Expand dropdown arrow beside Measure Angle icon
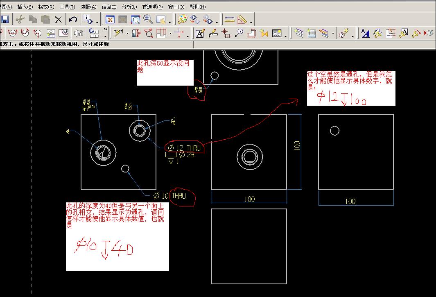The image size is (436, 297). point(251,22)
